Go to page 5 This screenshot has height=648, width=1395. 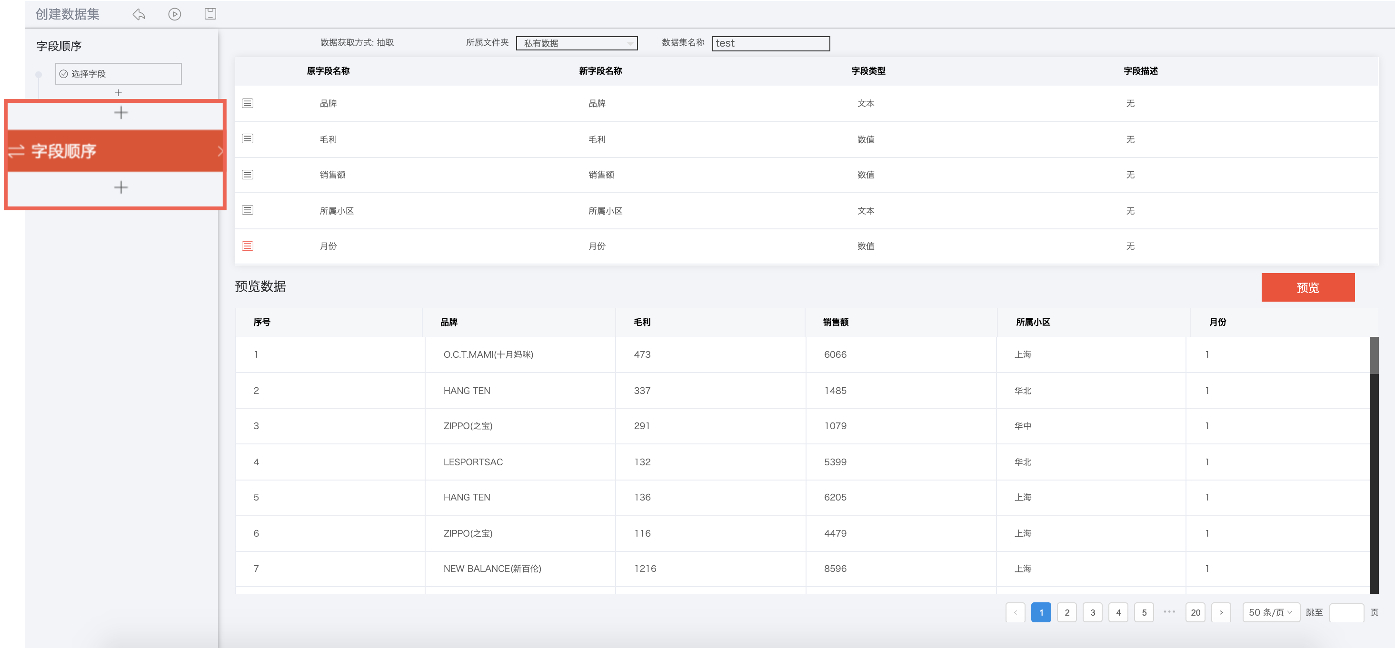click(1144, 612)
